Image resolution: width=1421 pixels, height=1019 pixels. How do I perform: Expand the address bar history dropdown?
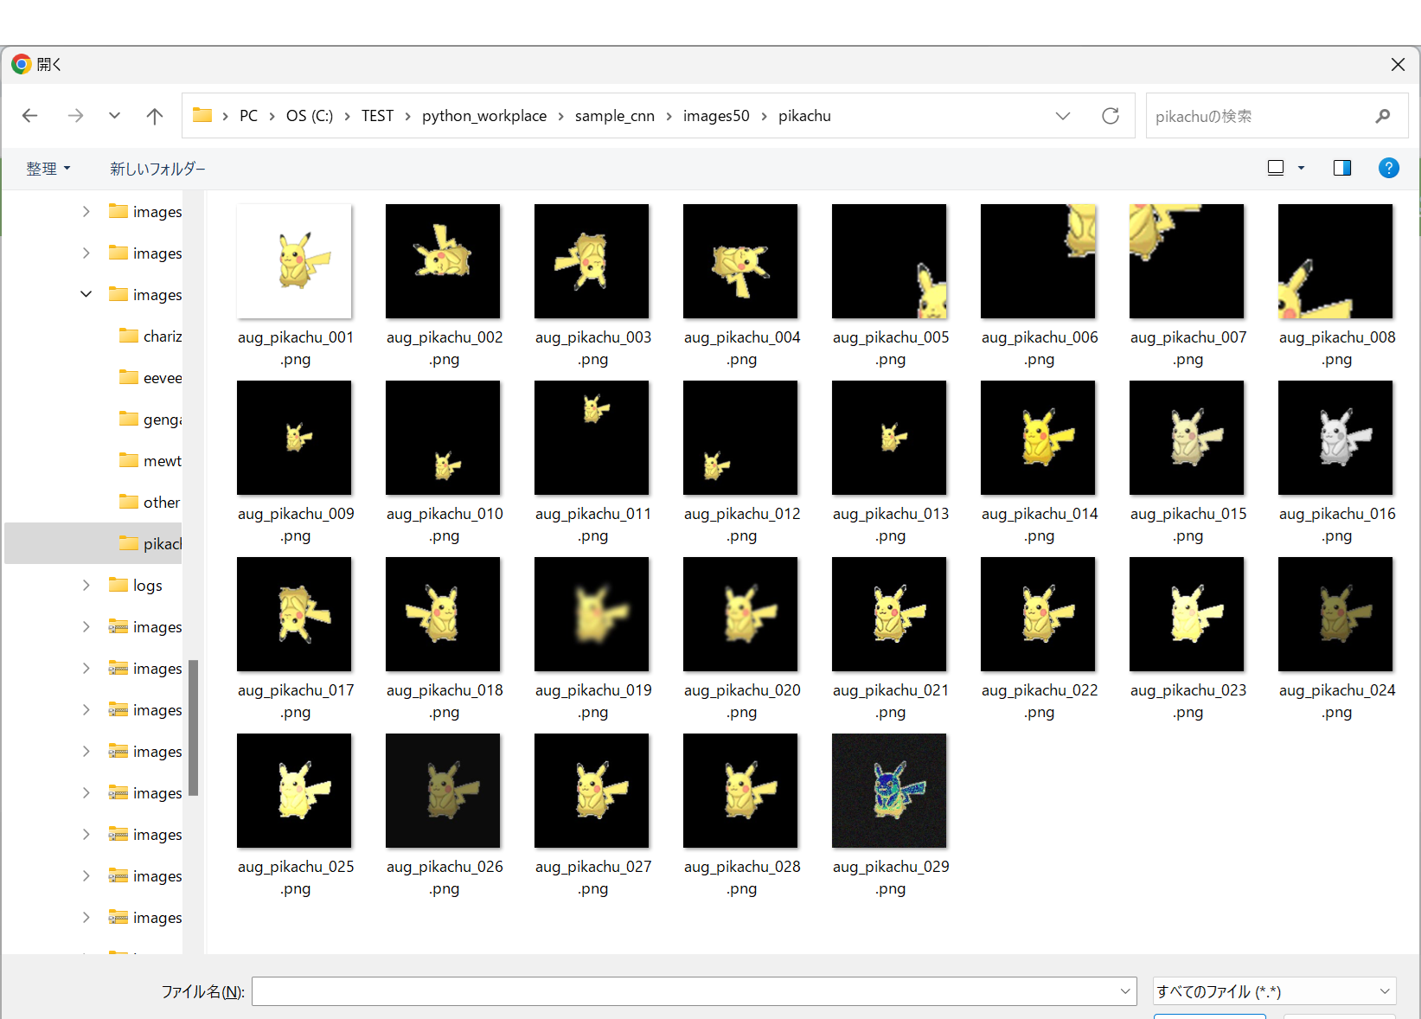pos(1063,116)
